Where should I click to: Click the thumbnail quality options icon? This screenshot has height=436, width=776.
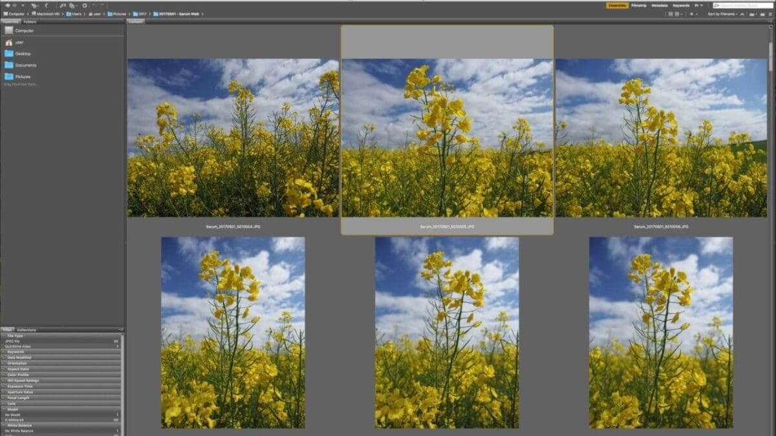[x=678, y=14]
